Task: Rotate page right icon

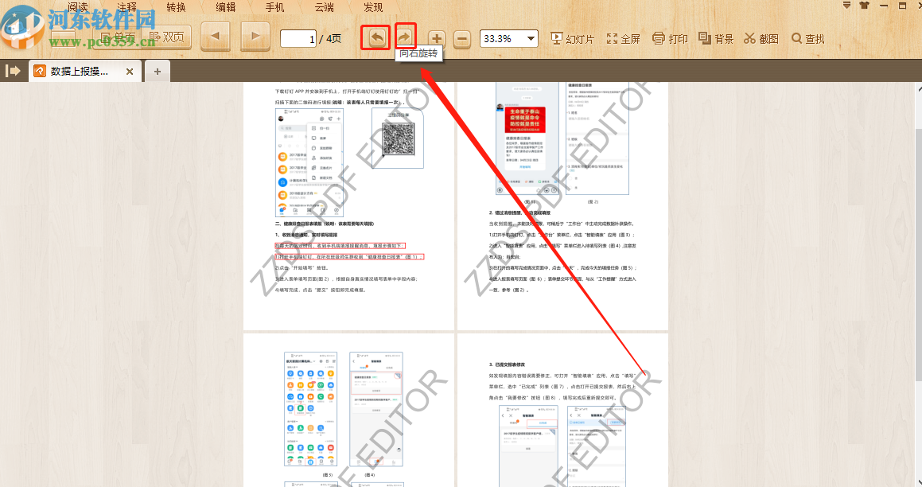Action: point(405,37)
